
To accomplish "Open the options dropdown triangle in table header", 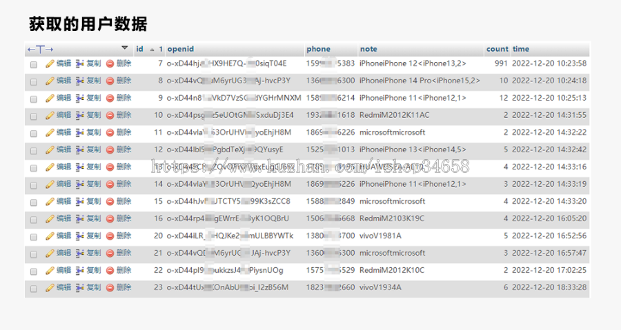I will tap(124, 48).
